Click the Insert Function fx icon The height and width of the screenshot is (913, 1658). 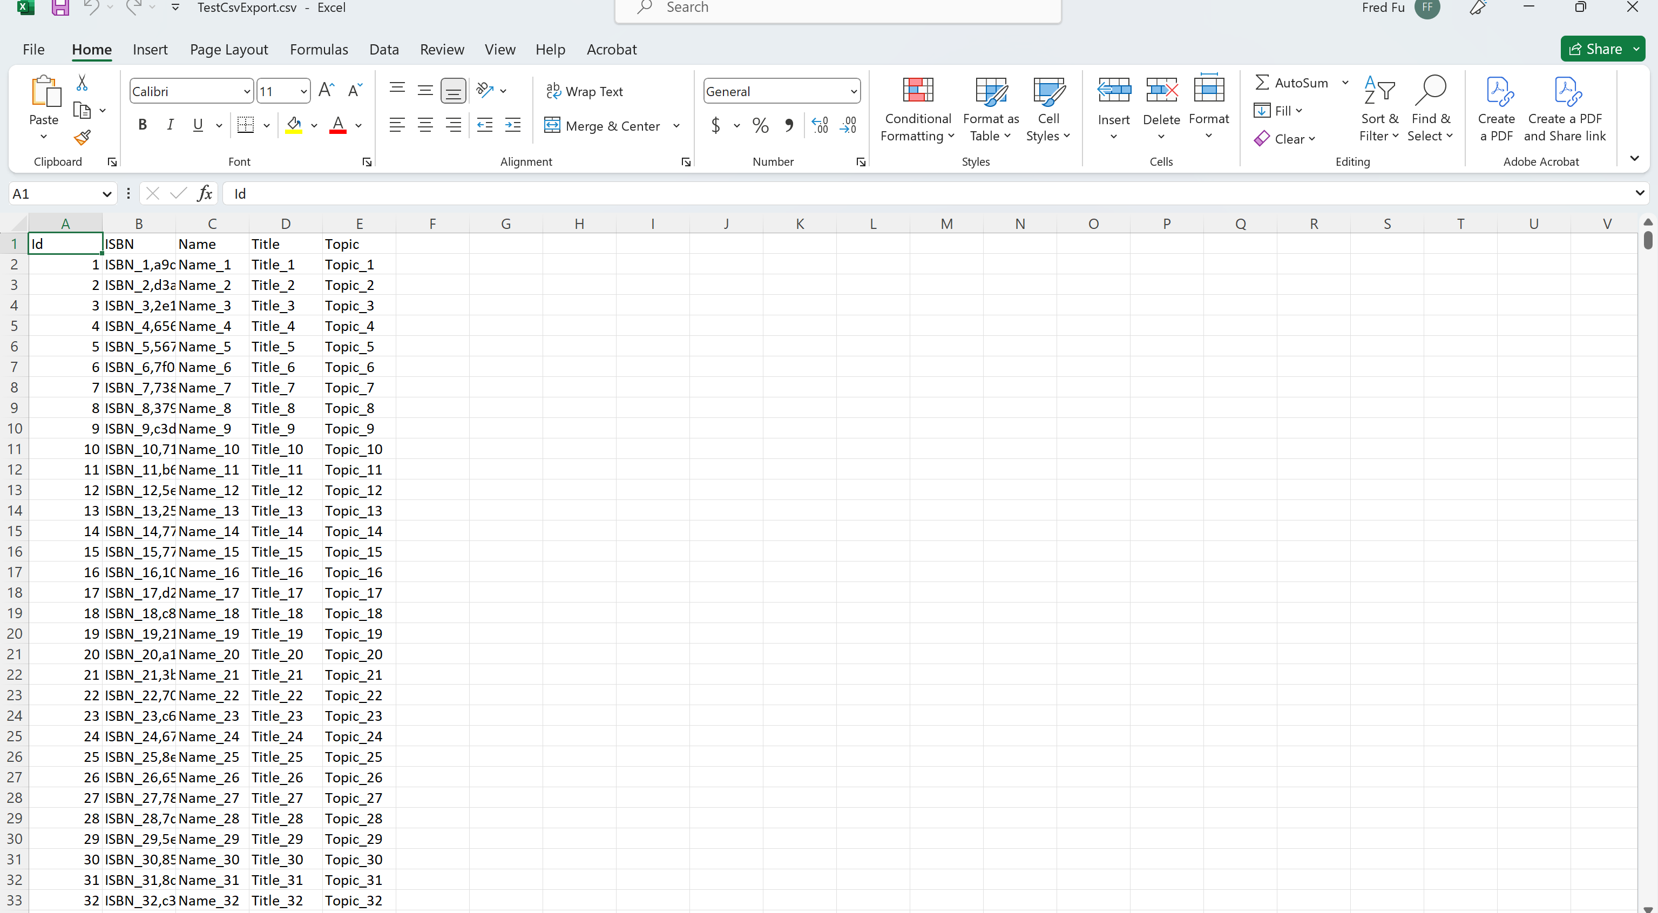coord(205,193)
